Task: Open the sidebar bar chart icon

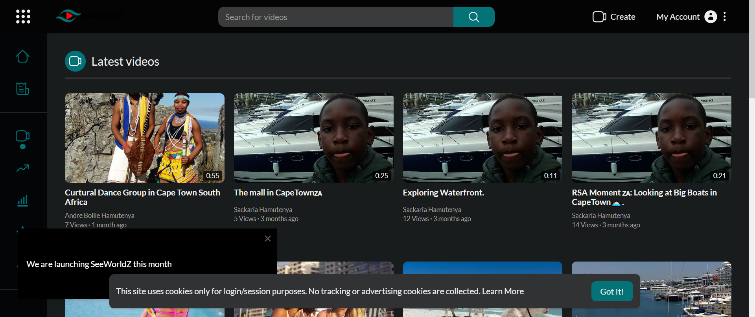Action: point(22,201)
